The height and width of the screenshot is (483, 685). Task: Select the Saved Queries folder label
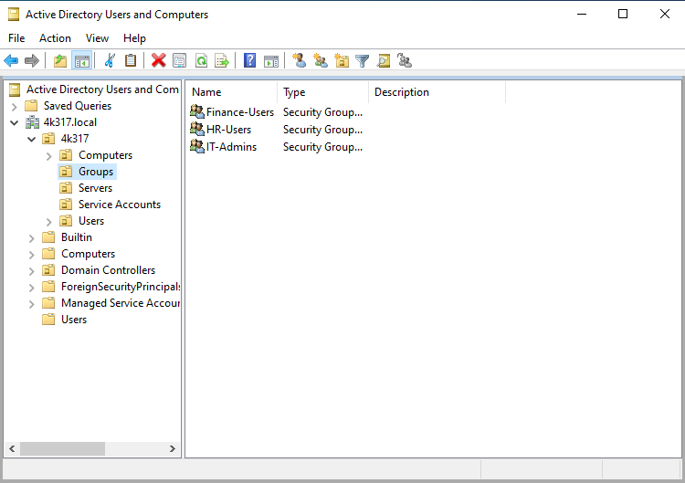coord(78,106)
